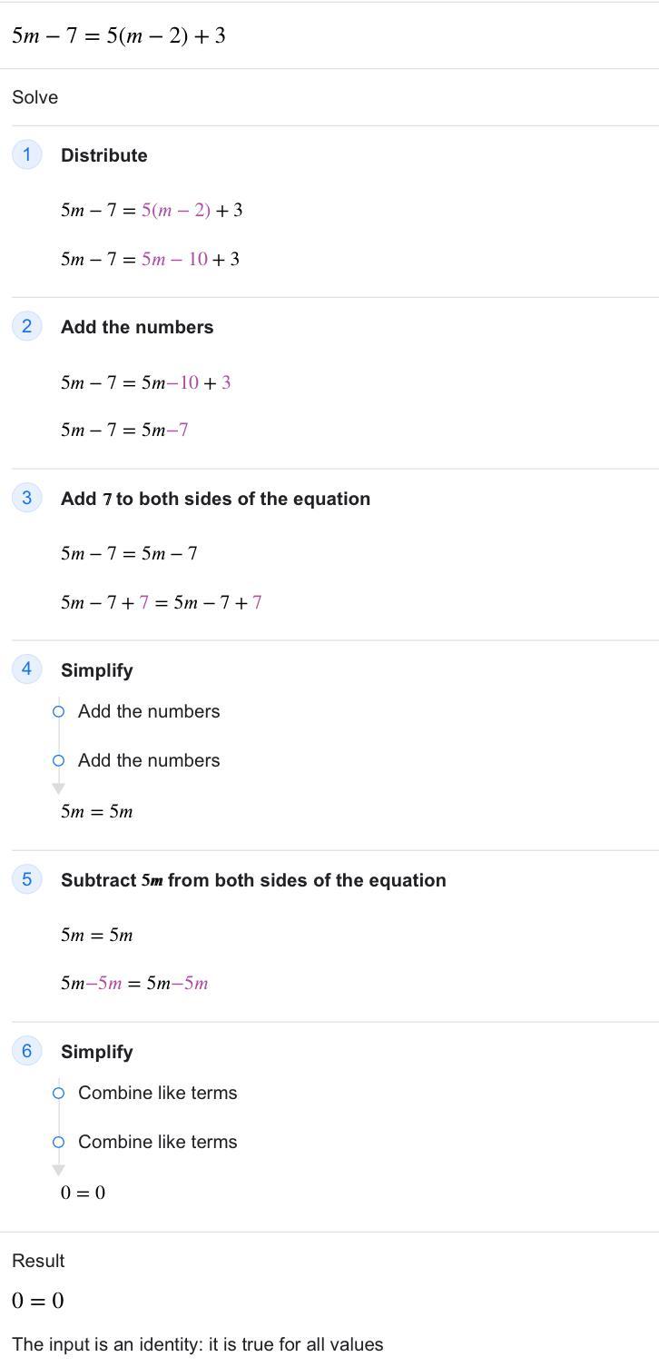Click the 'input is an identity' explanation text
This screenshot has width=659, height=1367.
pyautogui.click(x=197, y=1344)
